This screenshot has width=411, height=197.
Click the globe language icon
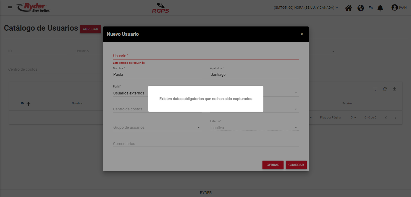(361, 8)
